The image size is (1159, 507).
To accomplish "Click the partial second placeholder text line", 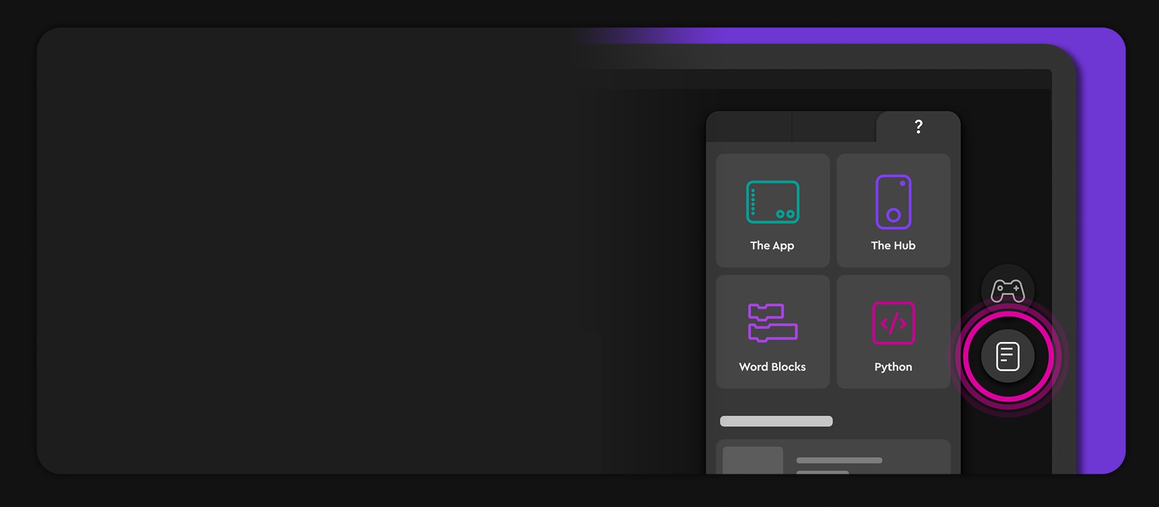I will pos(822,472).
